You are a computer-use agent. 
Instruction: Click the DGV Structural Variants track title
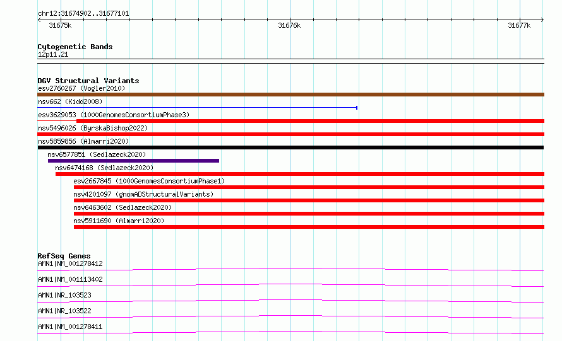(x=88, y=81)
